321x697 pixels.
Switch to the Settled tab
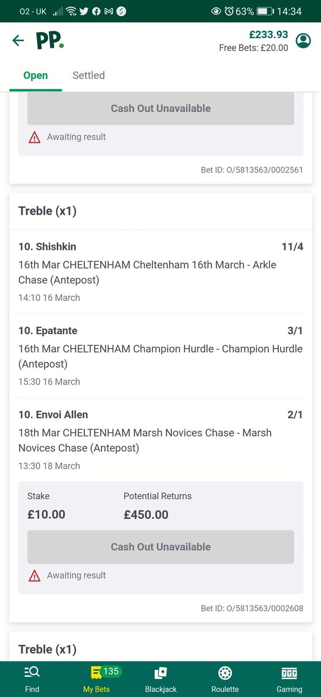(89, 76)
